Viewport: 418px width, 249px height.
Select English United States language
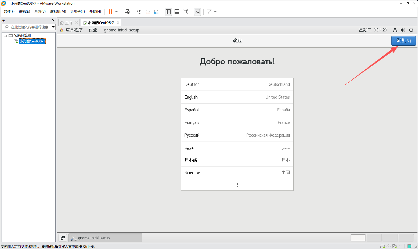coord(237,97)
